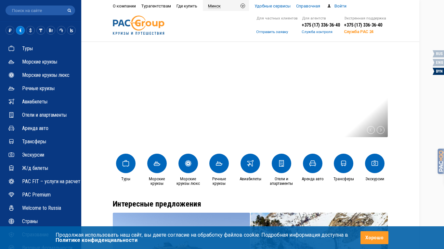Click the airplane icon beside sidebar Авиабилеты
This screenshot has height=249, width=444.
pos(11,101)
